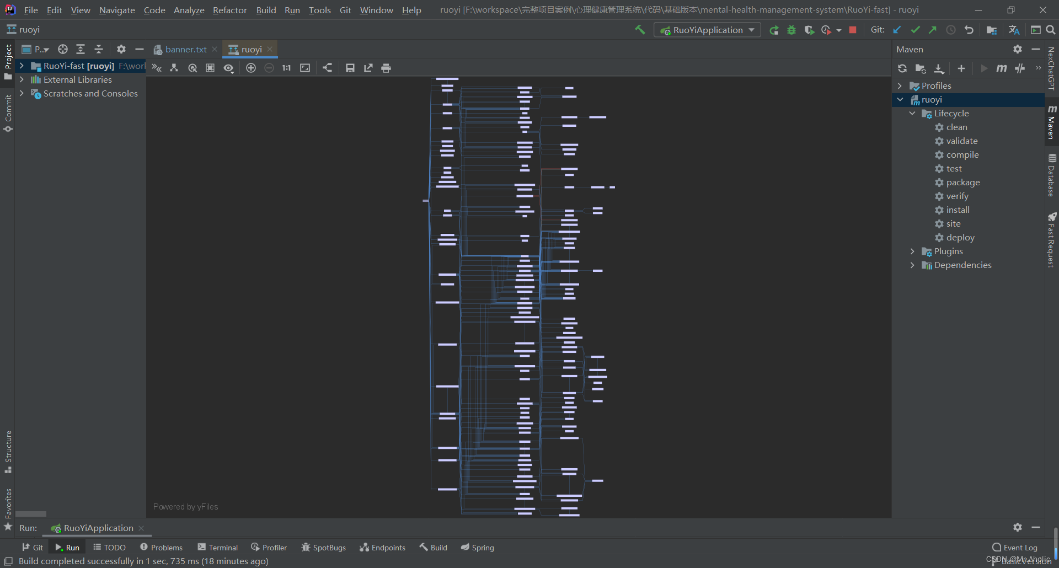Open the Analyze menu
Image resolution: width=1059 pixels, height=568 pixels.
click(x=189, y=10)
